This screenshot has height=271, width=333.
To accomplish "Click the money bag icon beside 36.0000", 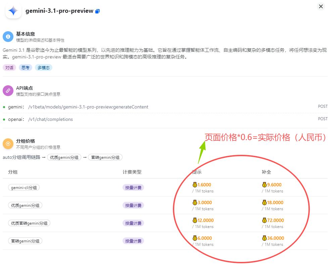I will tap(265, 238).
